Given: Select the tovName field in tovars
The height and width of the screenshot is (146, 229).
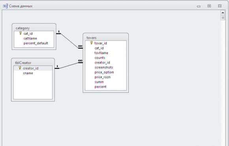Looking at the screenshot, I should click(x=106, y=53).
